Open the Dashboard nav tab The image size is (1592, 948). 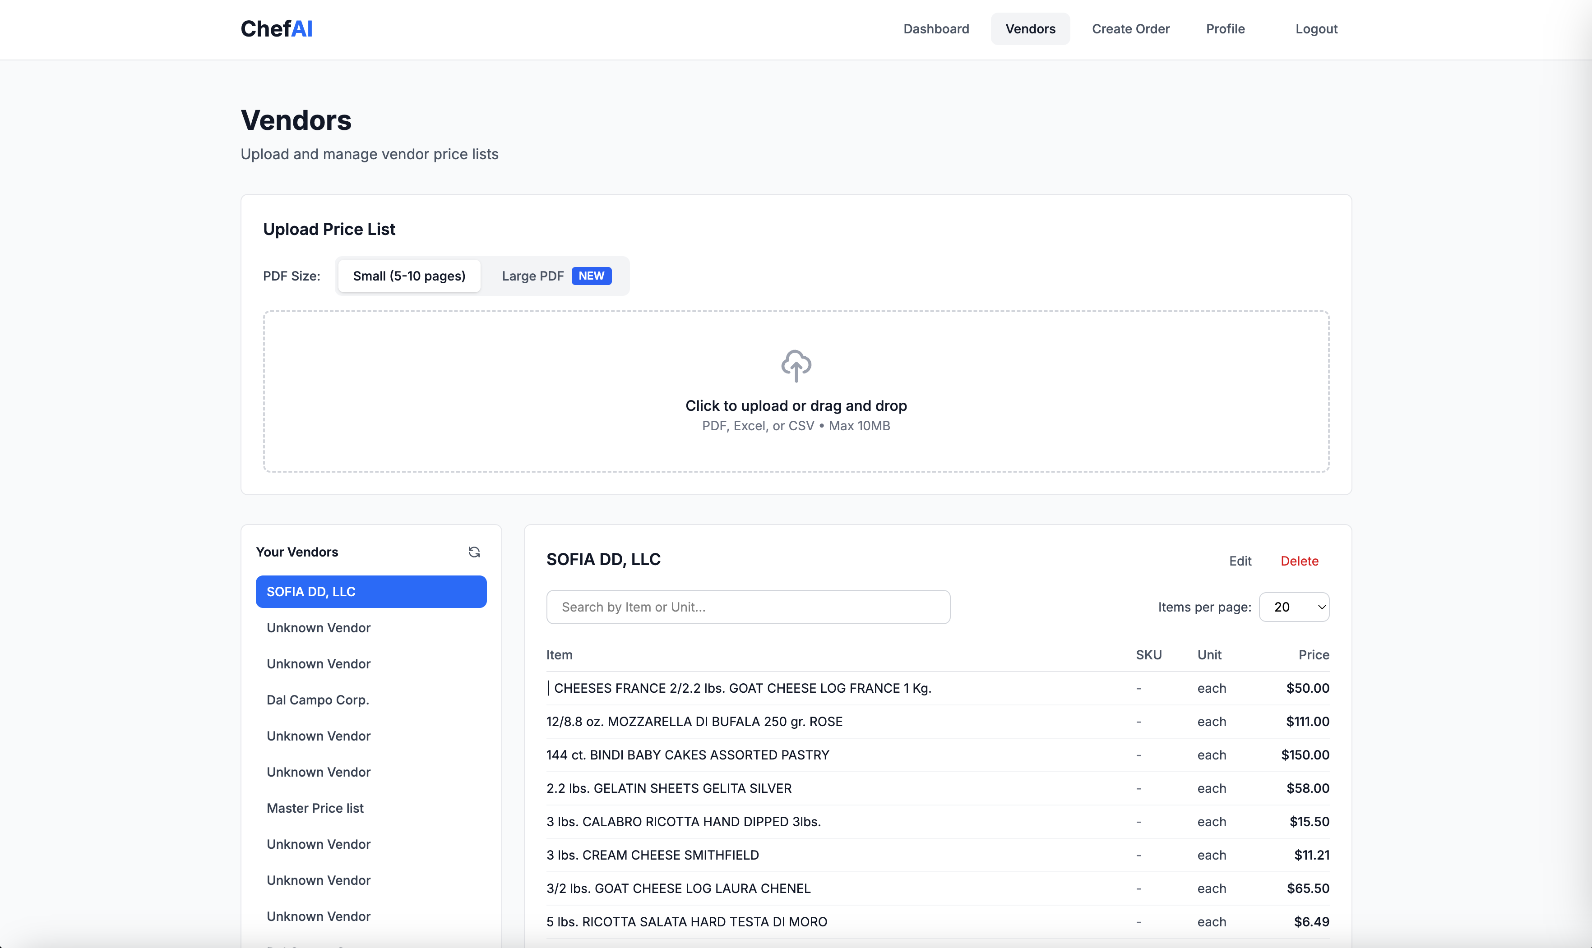(935, 29)
